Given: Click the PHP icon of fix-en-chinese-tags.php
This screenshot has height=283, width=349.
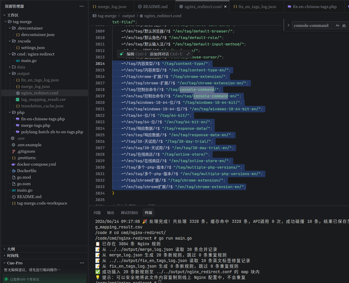Looking at the screenshot, I should click(18, 119).
